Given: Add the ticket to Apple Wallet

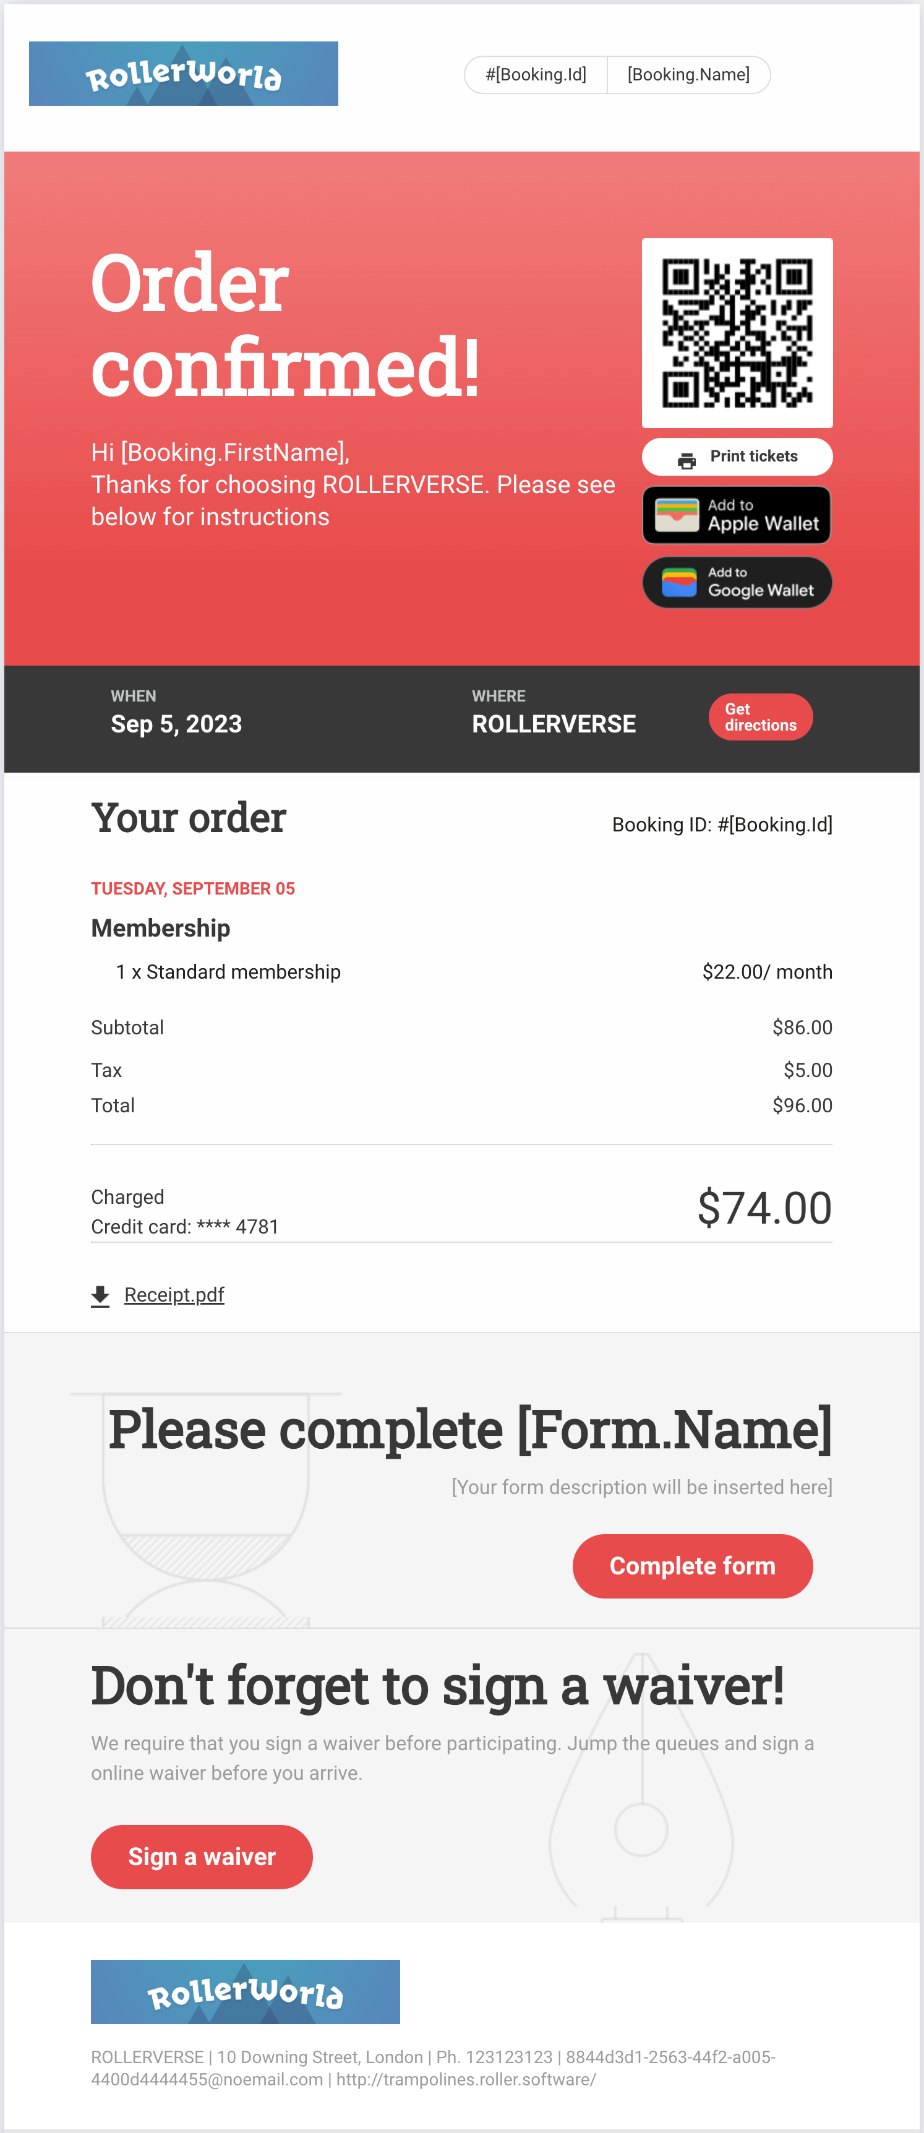Looking at the screenshot, I should pyautogui.click(x=737, y=515).
